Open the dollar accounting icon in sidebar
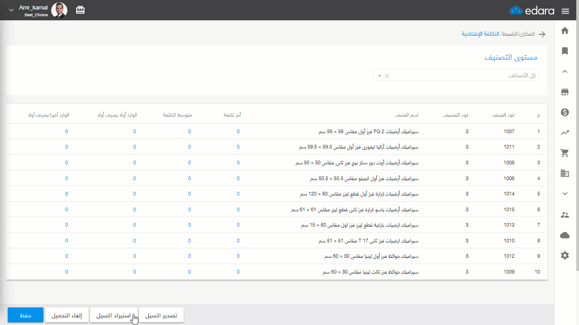Viewport: 579px width, 325px height. pyautogui.click(x=565, y=112)
